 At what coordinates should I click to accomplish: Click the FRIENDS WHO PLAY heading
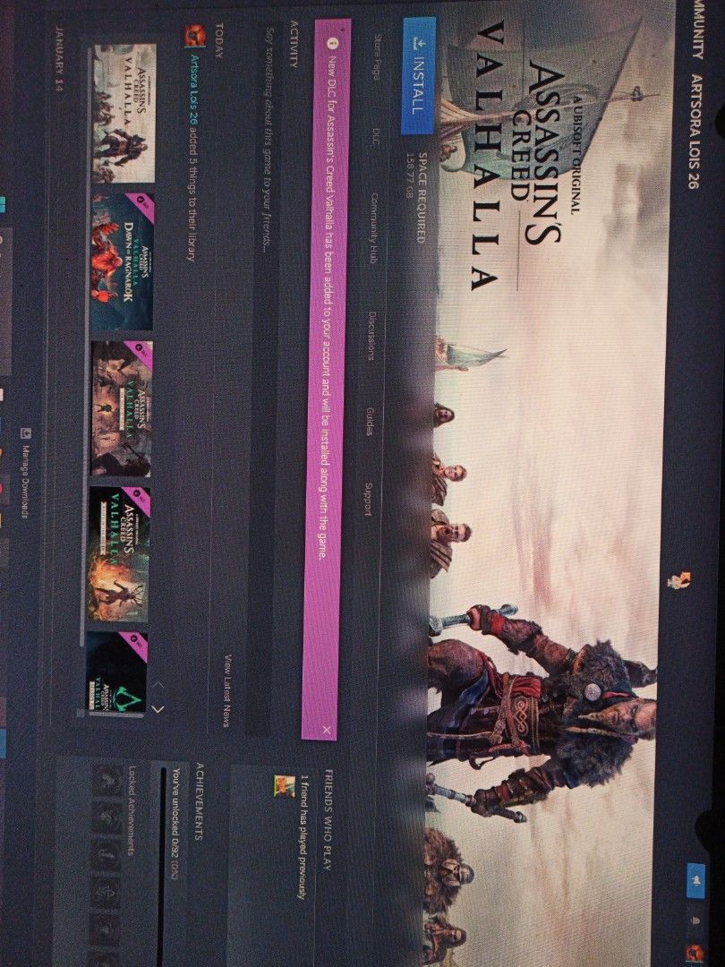pyautogui.click(x=328, y=819)
